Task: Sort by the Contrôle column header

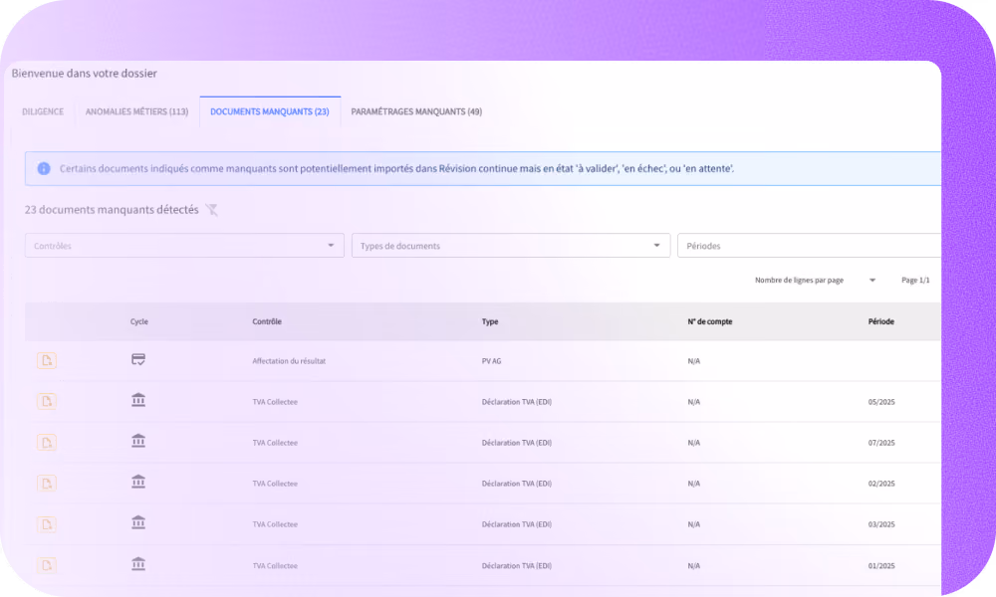Action: tap(267, 321)
